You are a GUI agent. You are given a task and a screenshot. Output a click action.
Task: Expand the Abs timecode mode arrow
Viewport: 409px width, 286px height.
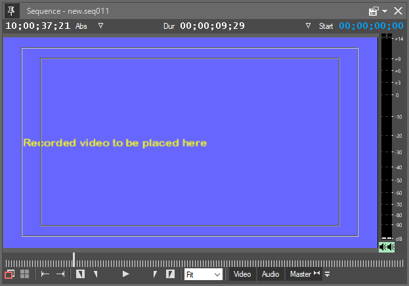point(100,26)
